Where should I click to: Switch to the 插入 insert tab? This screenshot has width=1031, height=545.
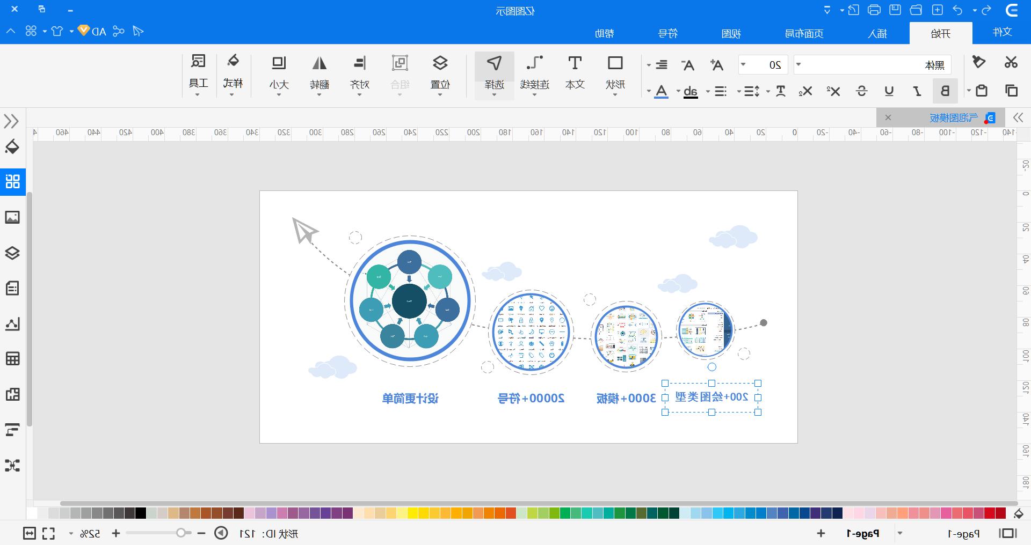(x=877, y=33)
